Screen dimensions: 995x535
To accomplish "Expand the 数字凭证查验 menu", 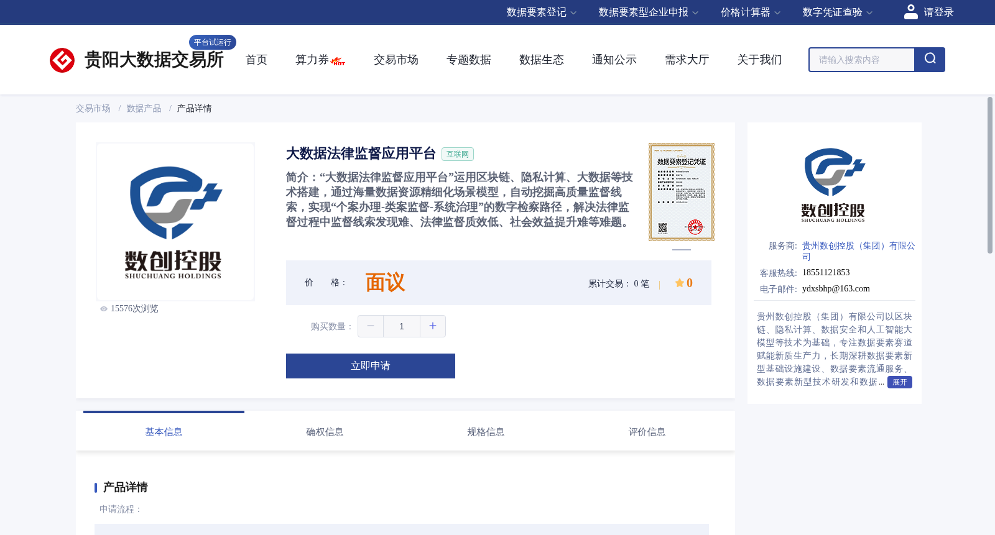I will pyautogui.click(x=838, y=12).
